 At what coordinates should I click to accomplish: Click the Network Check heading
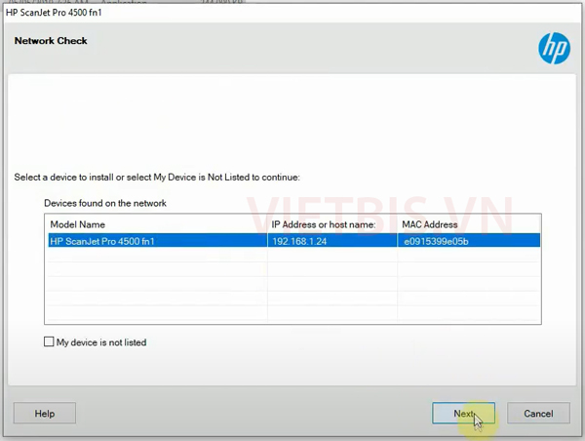click(x=51, y=41)
